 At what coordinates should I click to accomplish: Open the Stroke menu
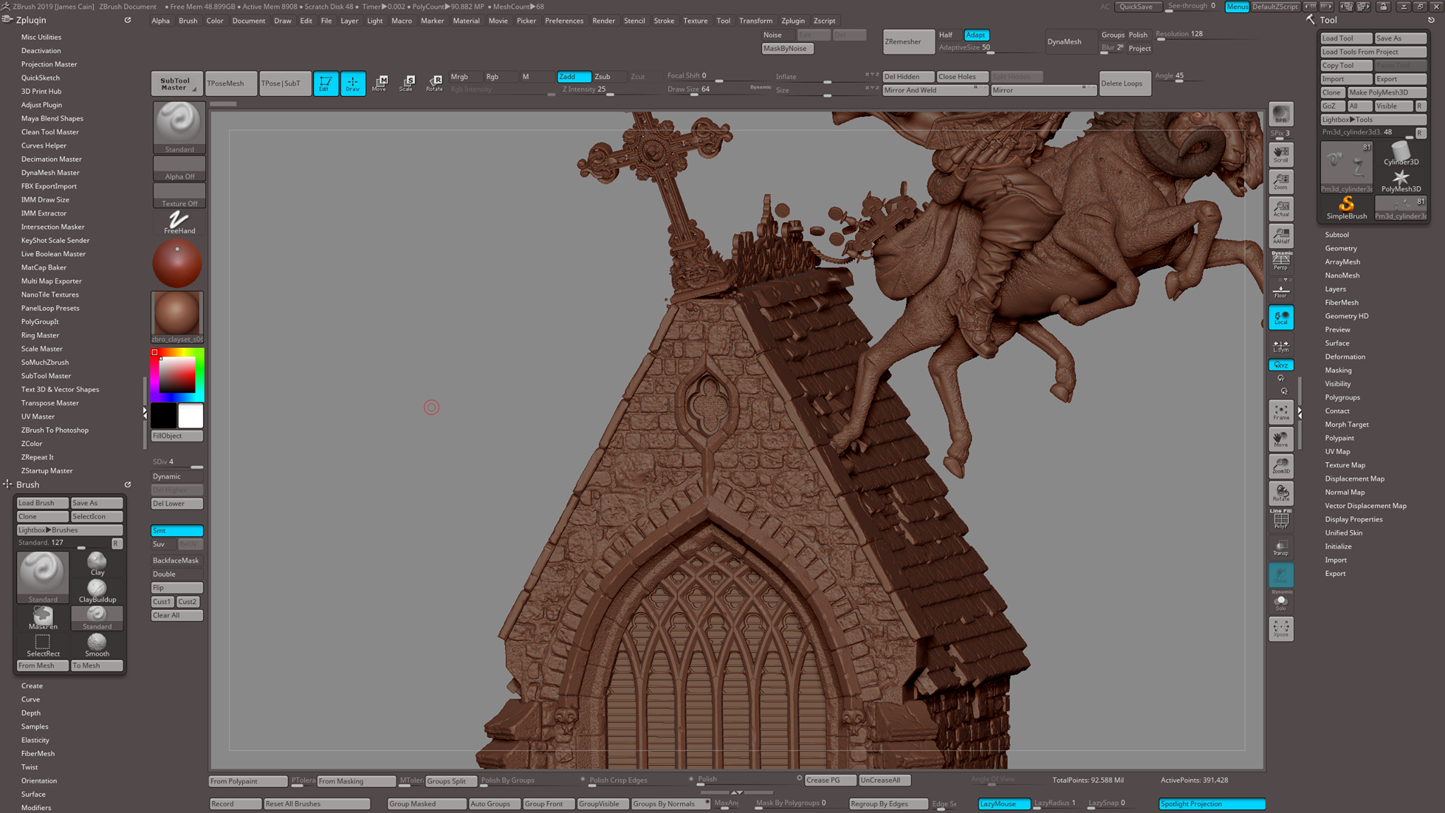point(663,20)
